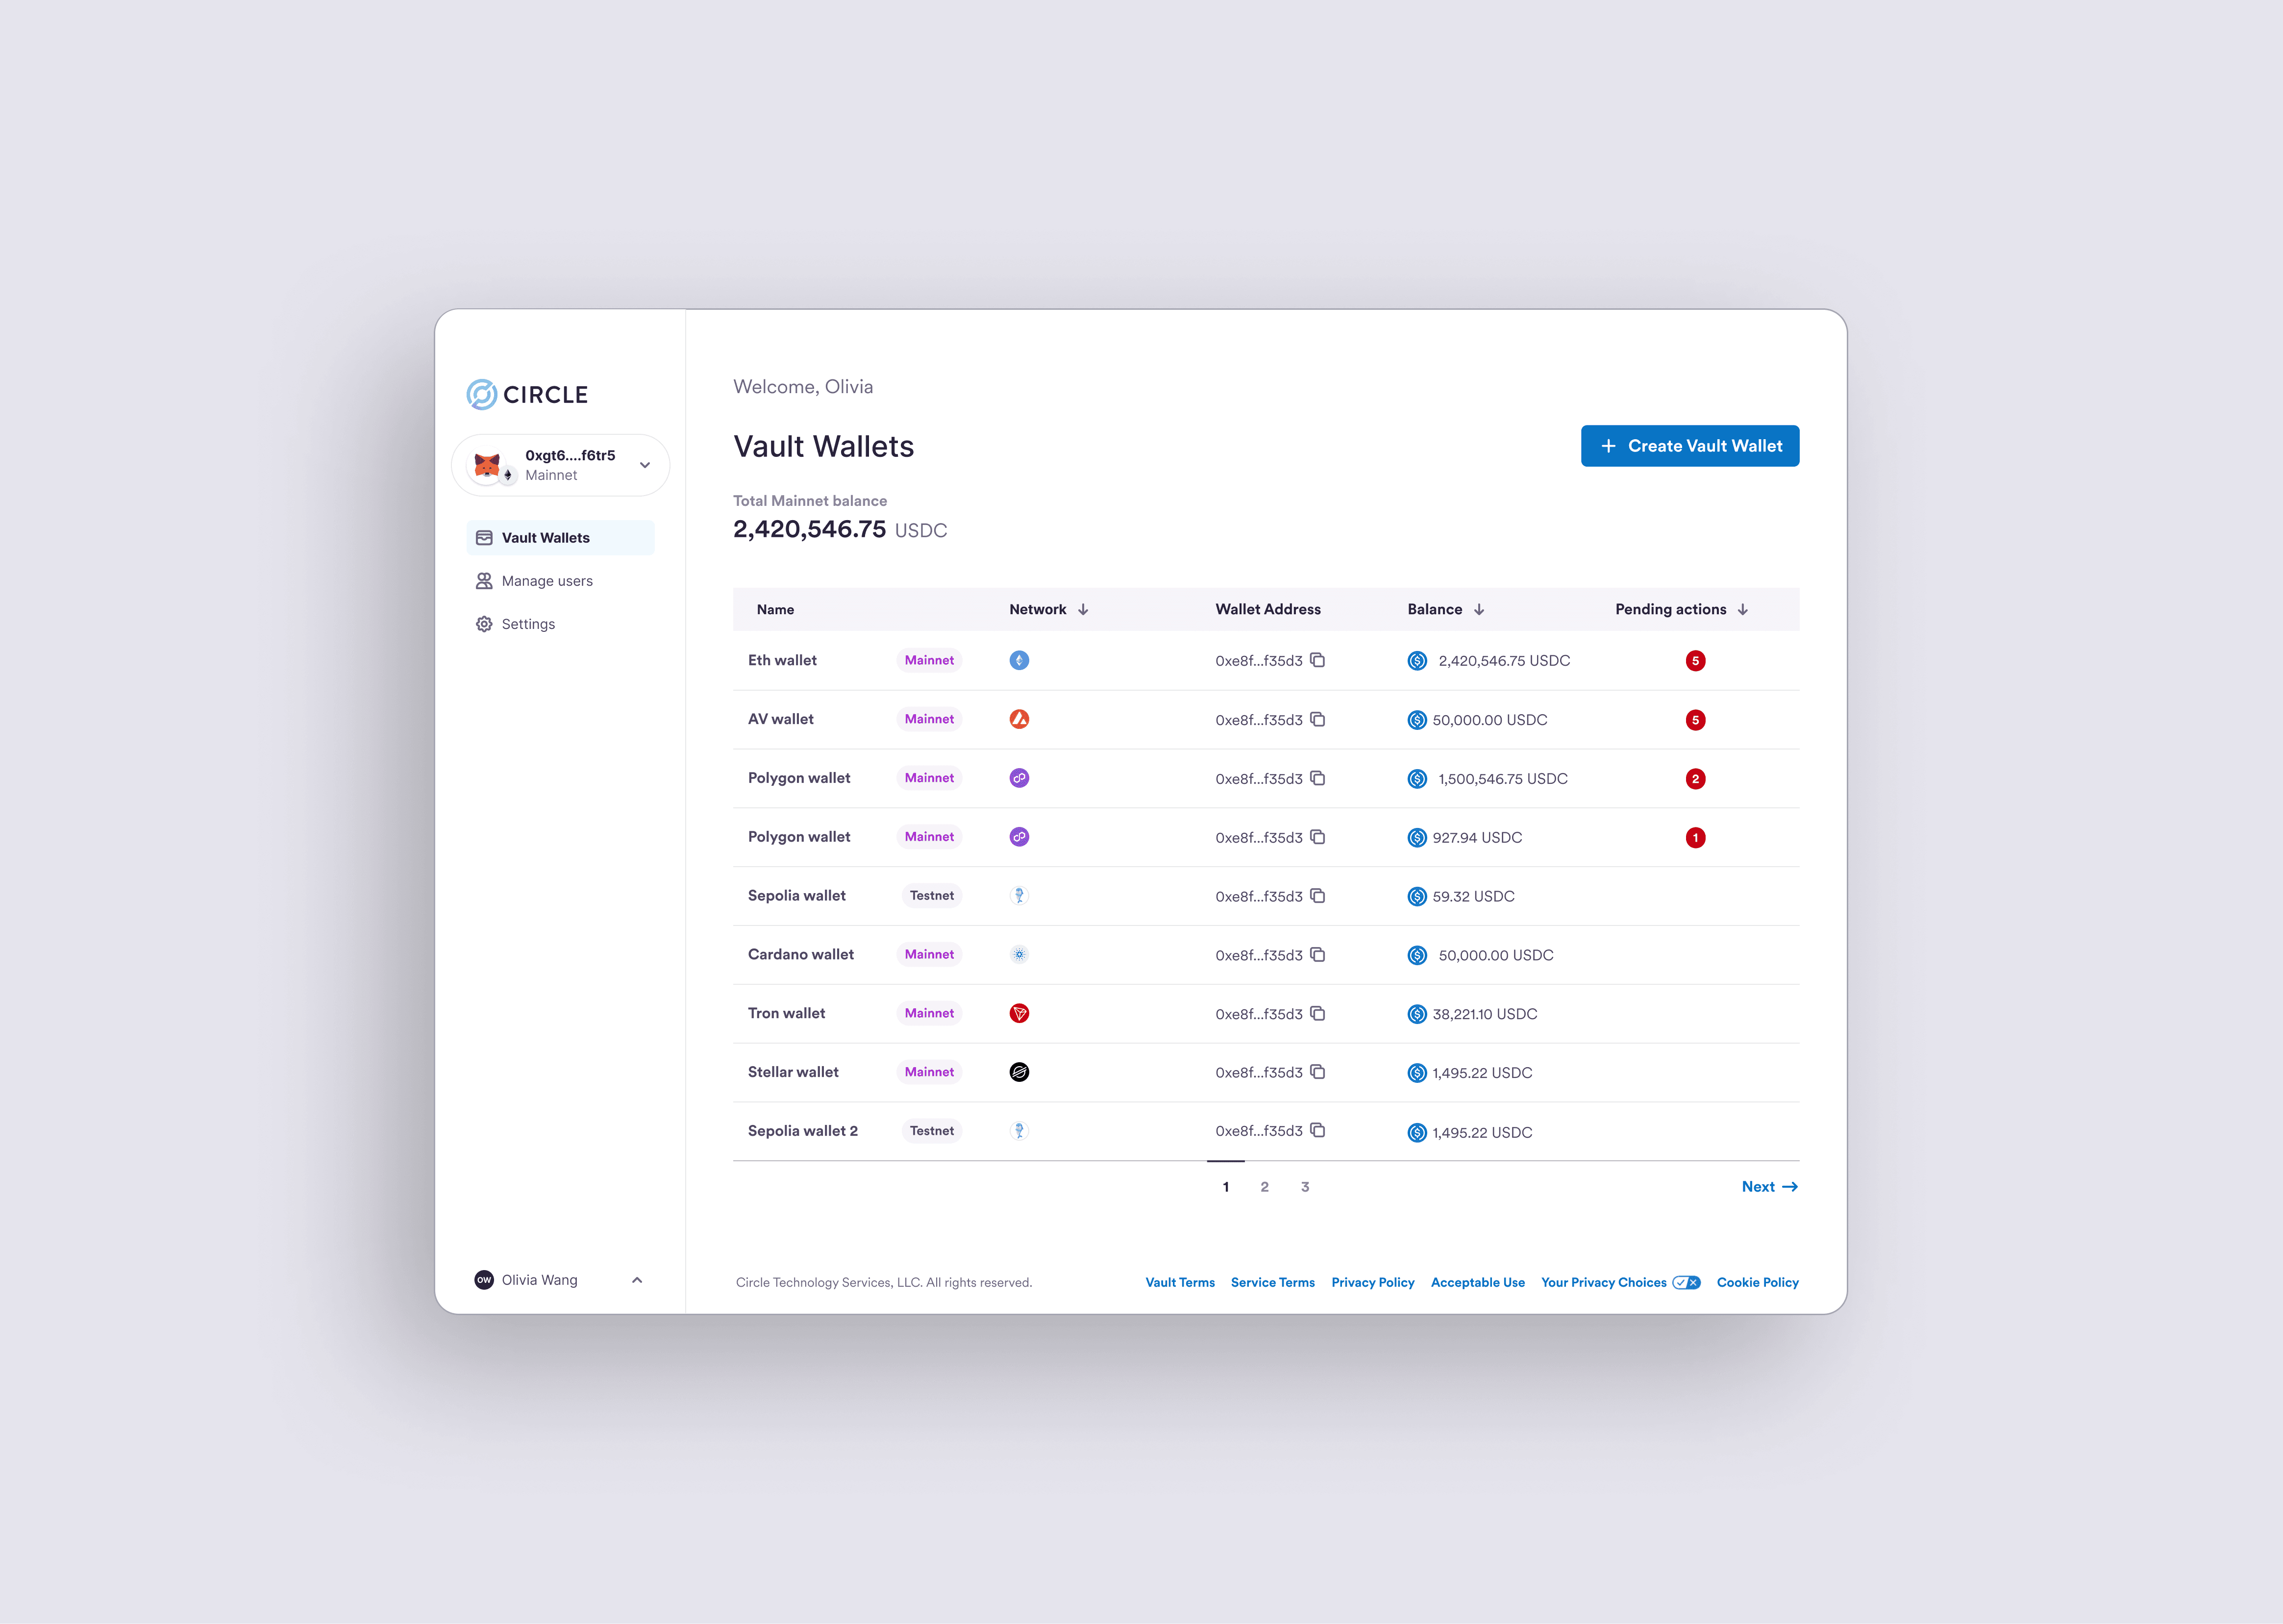Open Manage users in the sidebar

(546, 581)
